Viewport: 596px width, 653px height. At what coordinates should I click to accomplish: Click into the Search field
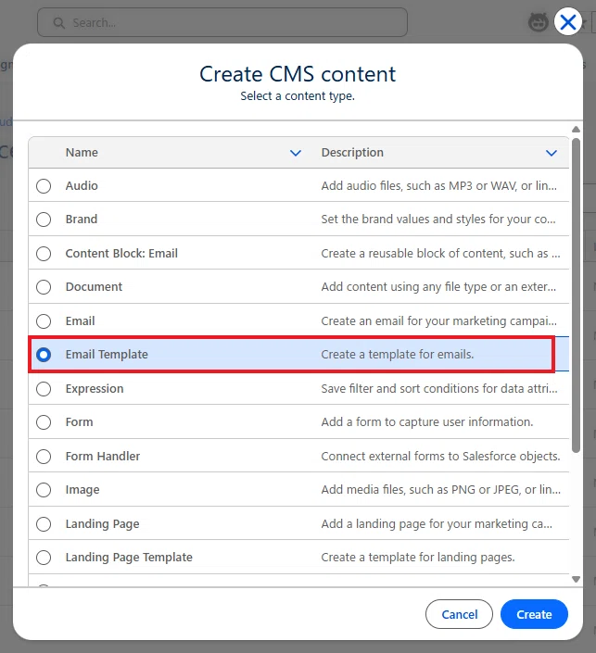click(x=222, y=22)
